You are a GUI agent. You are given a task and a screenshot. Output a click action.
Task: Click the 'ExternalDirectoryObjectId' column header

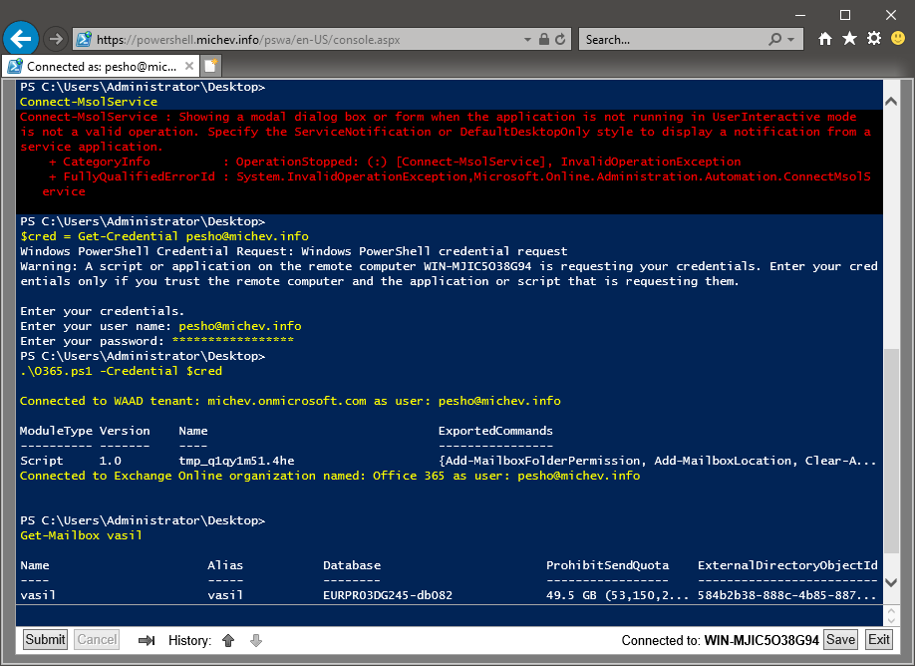pos(787,565)
